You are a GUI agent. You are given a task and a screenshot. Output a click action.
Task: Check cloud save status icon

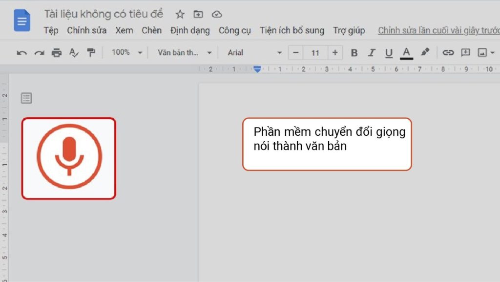click(x=217, y=14)
